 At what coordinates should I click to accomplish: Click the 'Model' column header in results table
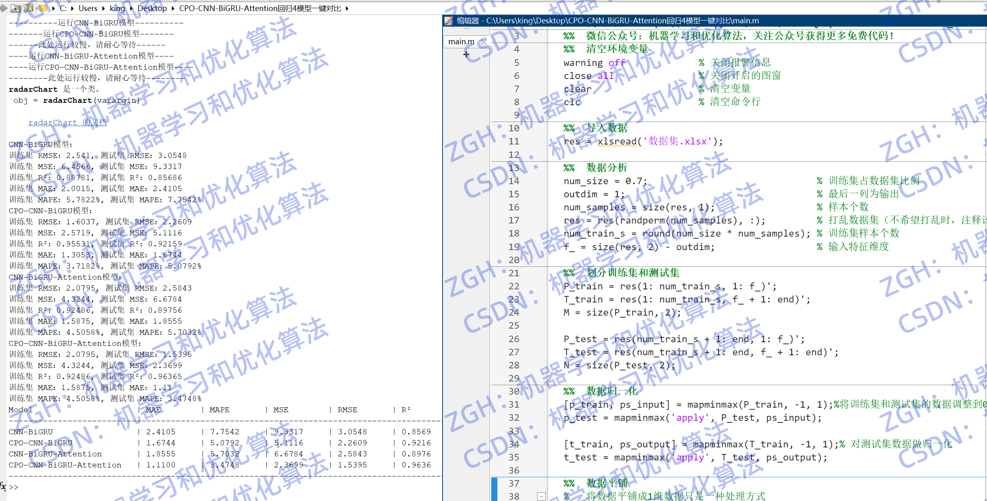(20, 410)
